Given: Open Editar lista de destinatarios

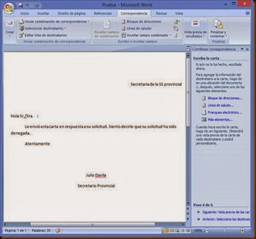Looking at the screenshot, I should [43, 35].
